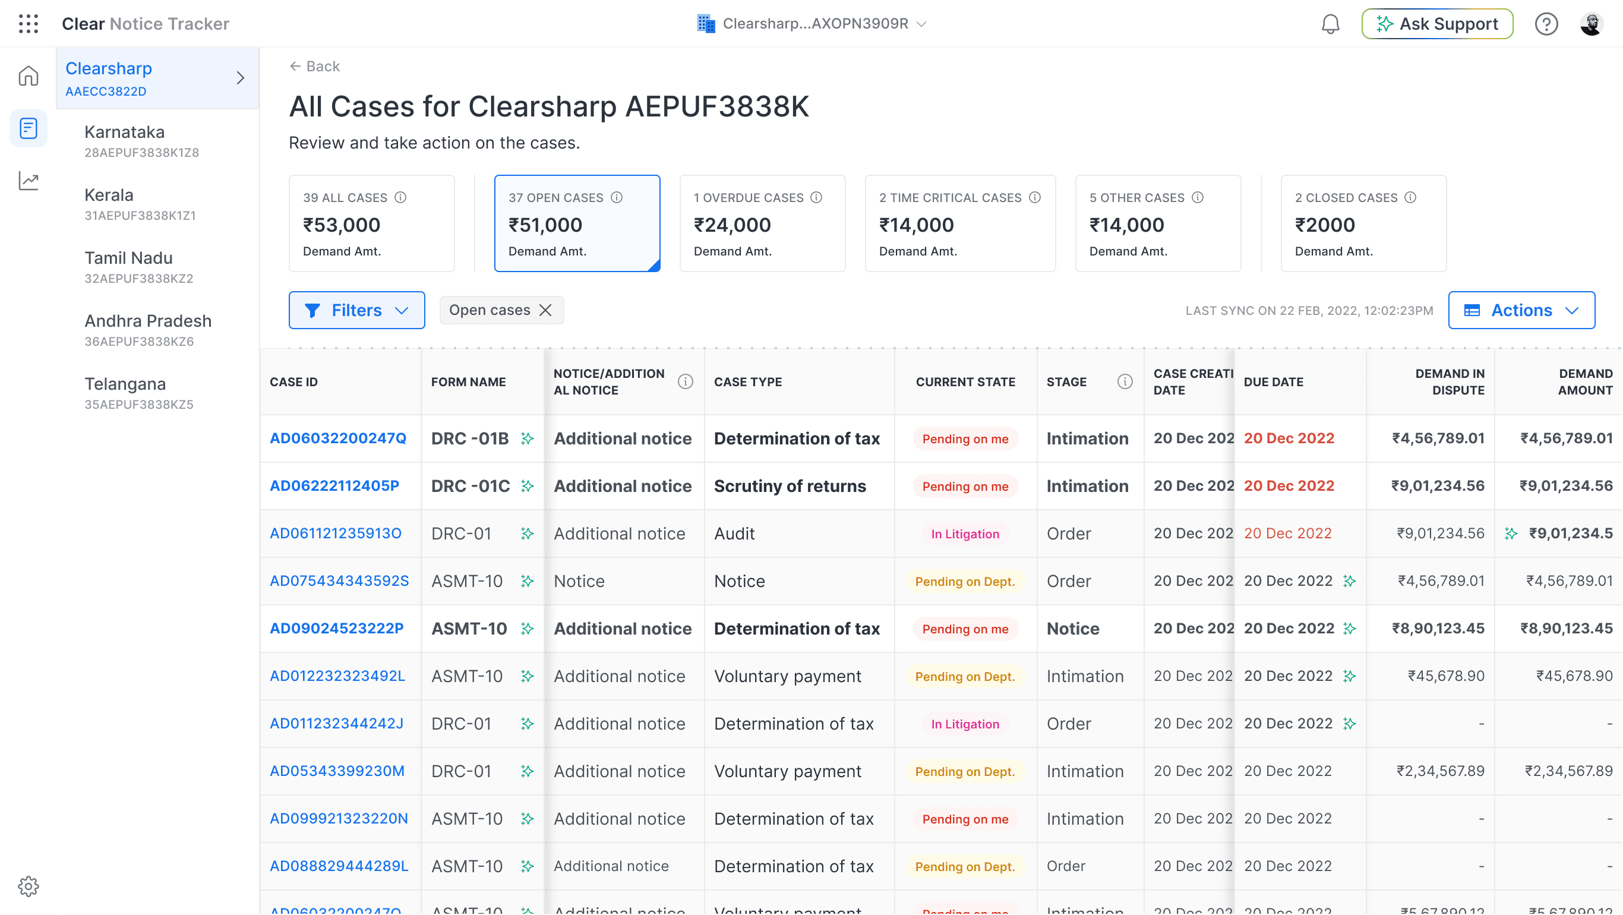The width and height of the screenshot is (1623, 915).
Task: Open case AD088829444289L
Action: click(339, 866)
